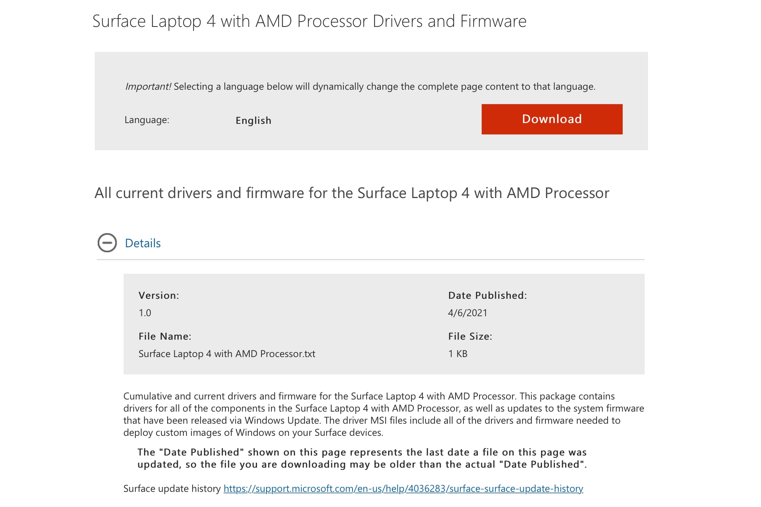The image size is (761, 507).
Task: Select the version number 1.0
Action: (145, 313)
